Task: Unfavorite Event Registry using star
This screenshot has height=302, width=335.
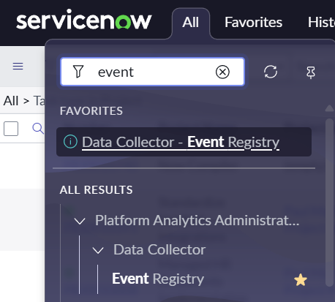Action: pos(301,279)
